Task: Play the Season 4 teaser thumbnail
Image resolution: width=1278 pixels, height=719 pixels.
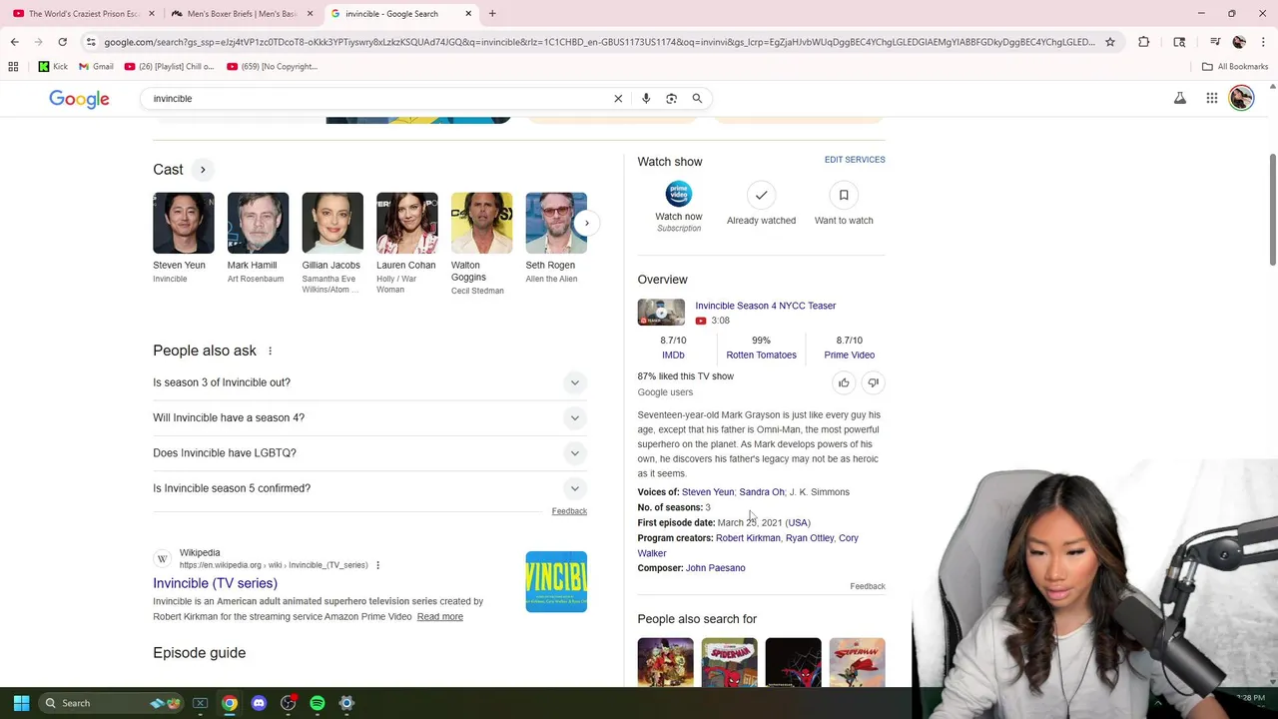Action: [x=661, y=312]
